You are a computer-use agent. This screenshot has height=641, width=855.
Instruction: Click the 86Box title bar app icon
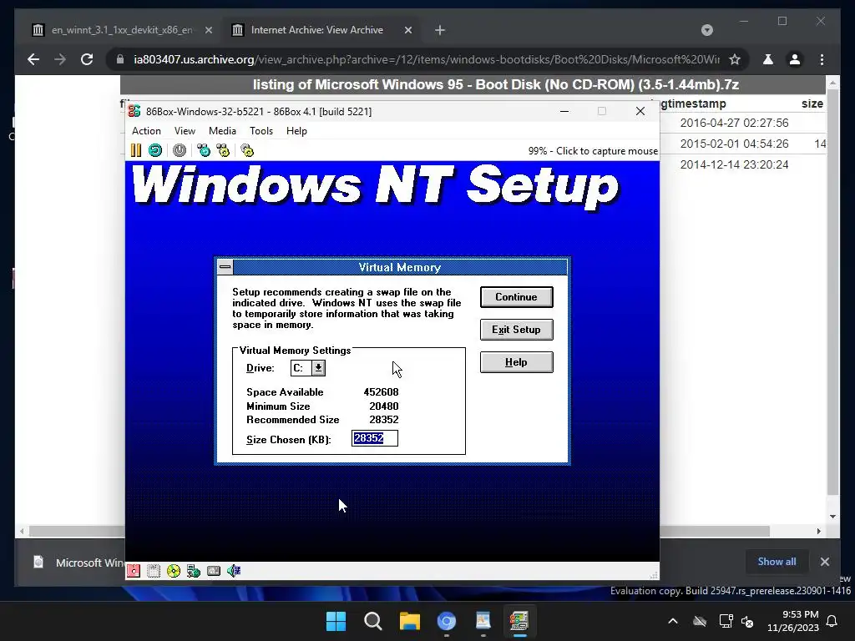134,111
